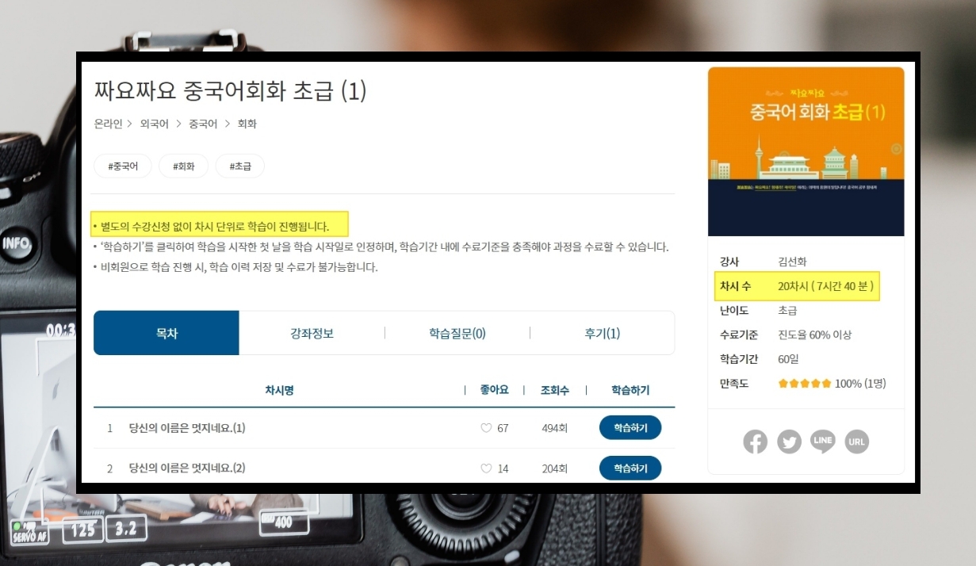This screenshot has height=566, width=976.
Task: Switch to the 강좌정보 tab
Action: [312, 333]
